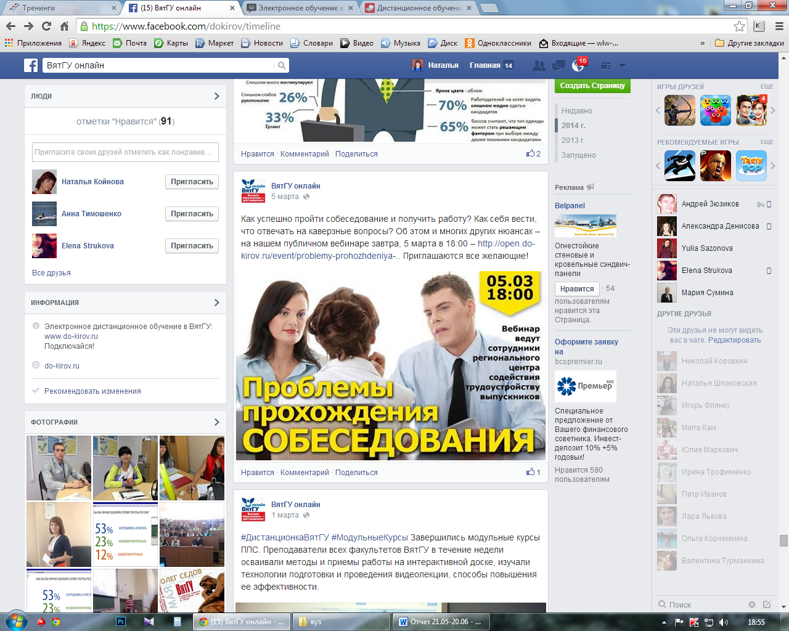Screen dimensions: 789x631
Task: Expand hidden bookmarks chevron
Action: click(x=702, y=43)
